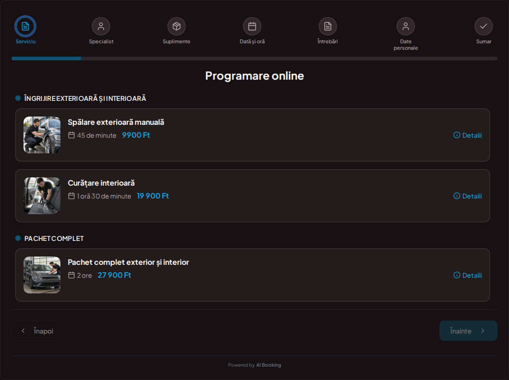
Task: Pick the Pachet complet exterior și interior title
Action: pos(128,262)
